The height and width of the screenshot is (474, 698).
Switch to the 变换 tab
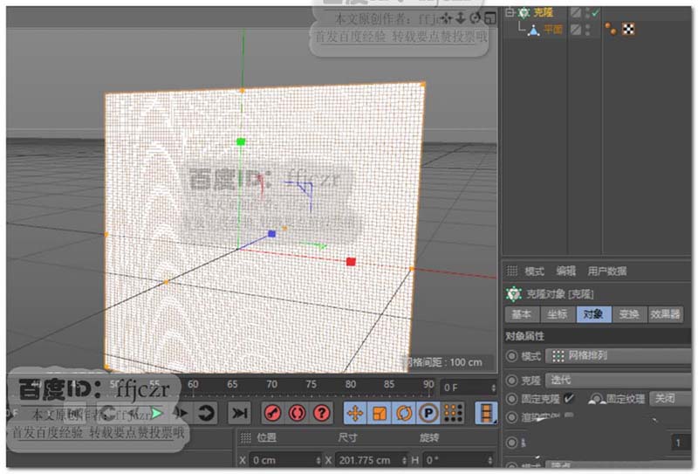629,314
